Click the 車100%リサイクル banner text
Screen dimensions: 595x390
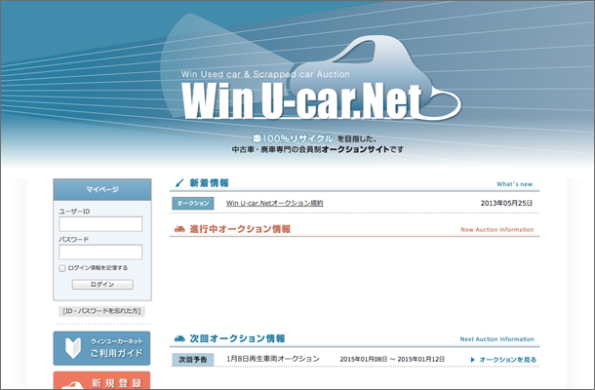click(293, 138)
